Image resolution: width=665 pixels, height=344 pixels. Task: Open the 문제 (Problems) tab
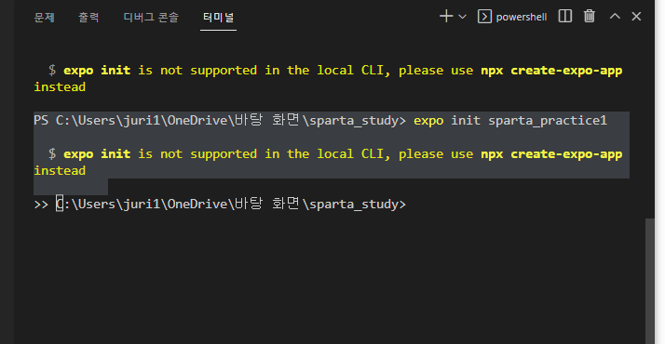point(44,18)
